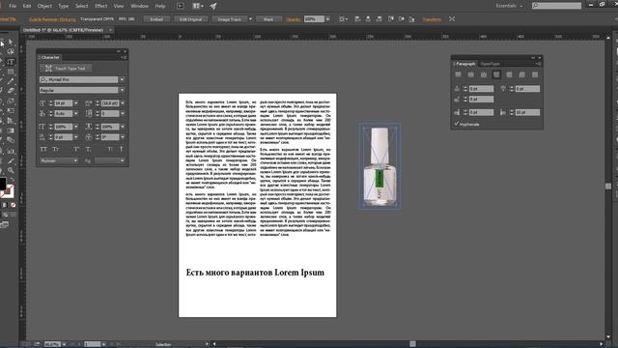The width and height of the screenshot is (618, 348).
Task: Open the Go to Bridge icon
Action: tap(181, 6)
